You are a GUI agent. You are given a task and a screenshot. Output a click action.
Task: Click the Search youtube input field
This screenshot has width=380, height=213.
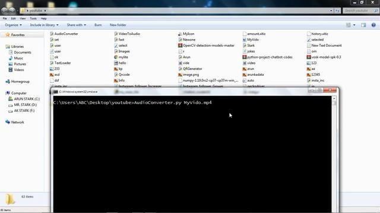[359, 11]
